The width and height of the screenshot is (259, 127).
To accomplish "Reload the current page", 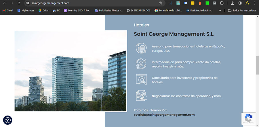I will pyautogui.click(x=19, y=3).
